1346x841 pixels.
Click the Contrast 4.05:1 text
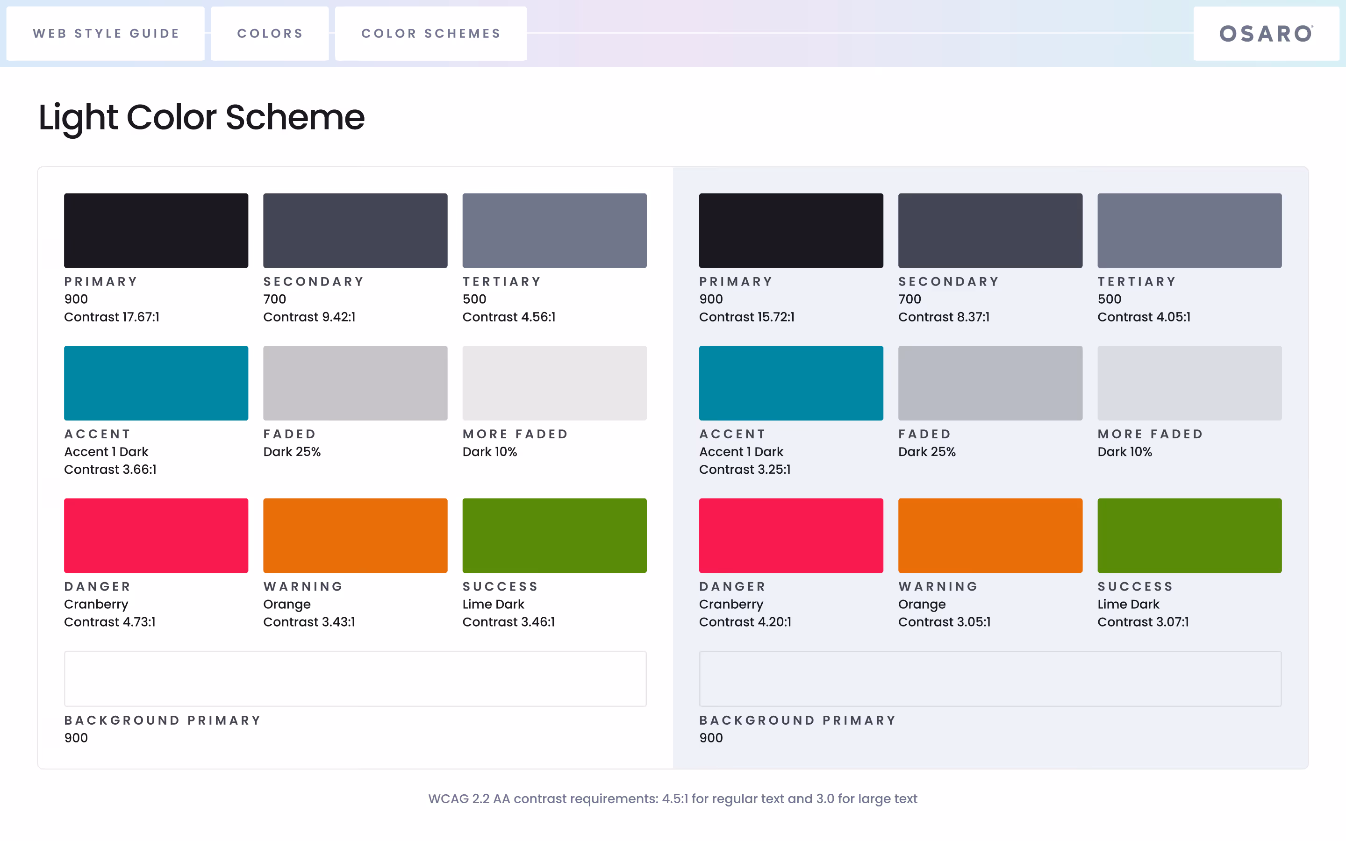coord(1144,317)
